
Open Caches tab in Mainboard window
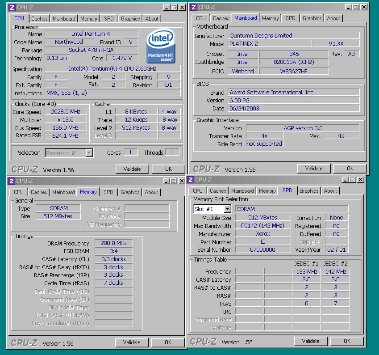221,18
